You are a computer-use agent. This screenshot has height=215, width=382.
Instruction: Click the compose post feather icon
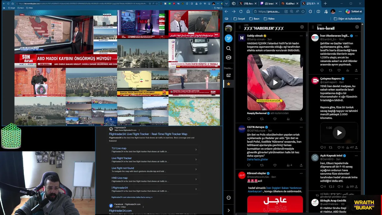(x=229, y=38)
